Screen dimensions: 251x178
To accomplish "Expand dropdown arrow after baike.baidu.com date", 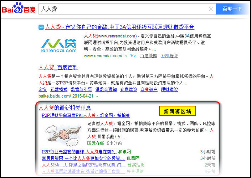I will pyautogui.click(x=97, y=96).
